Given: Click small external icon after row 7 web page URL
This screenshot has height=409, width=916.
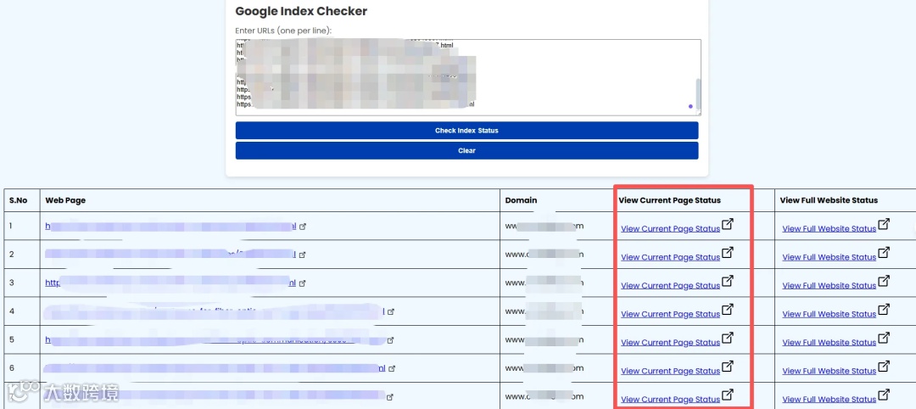Looking at the screenshot, I should pyautogui.click(x=391, y=397).
